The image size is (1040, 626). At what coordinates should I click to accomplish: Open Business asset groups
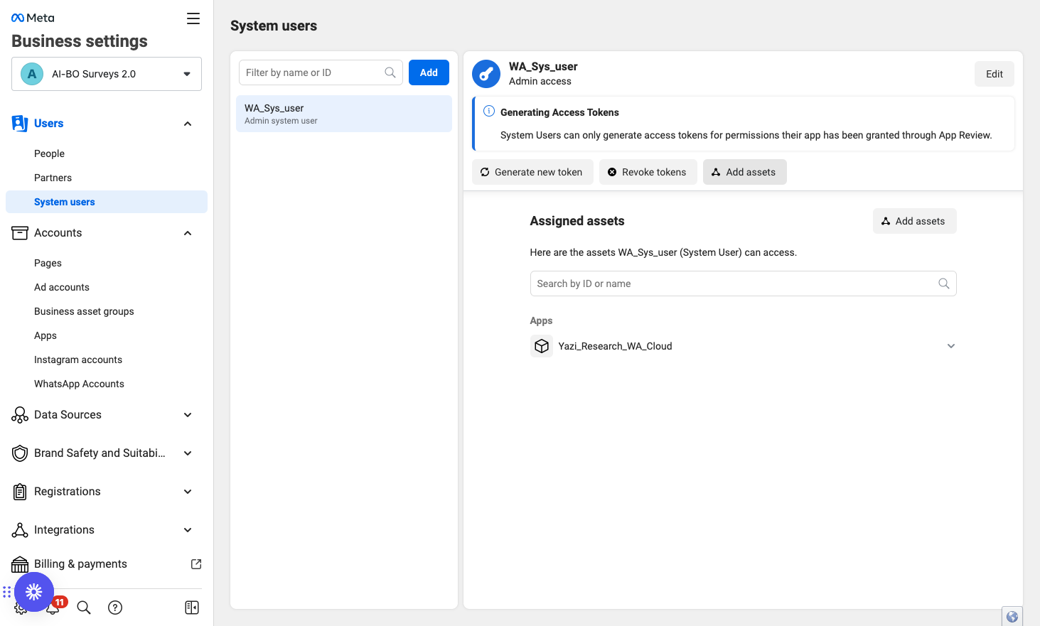pyautogui.click(x=84, y=311)
